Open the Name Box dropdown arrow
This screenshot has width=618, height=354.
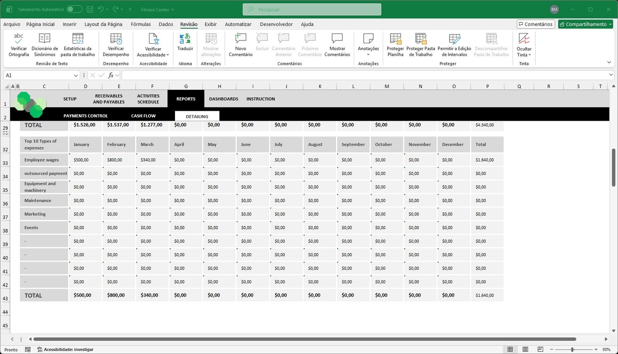[x=76, y=76]
